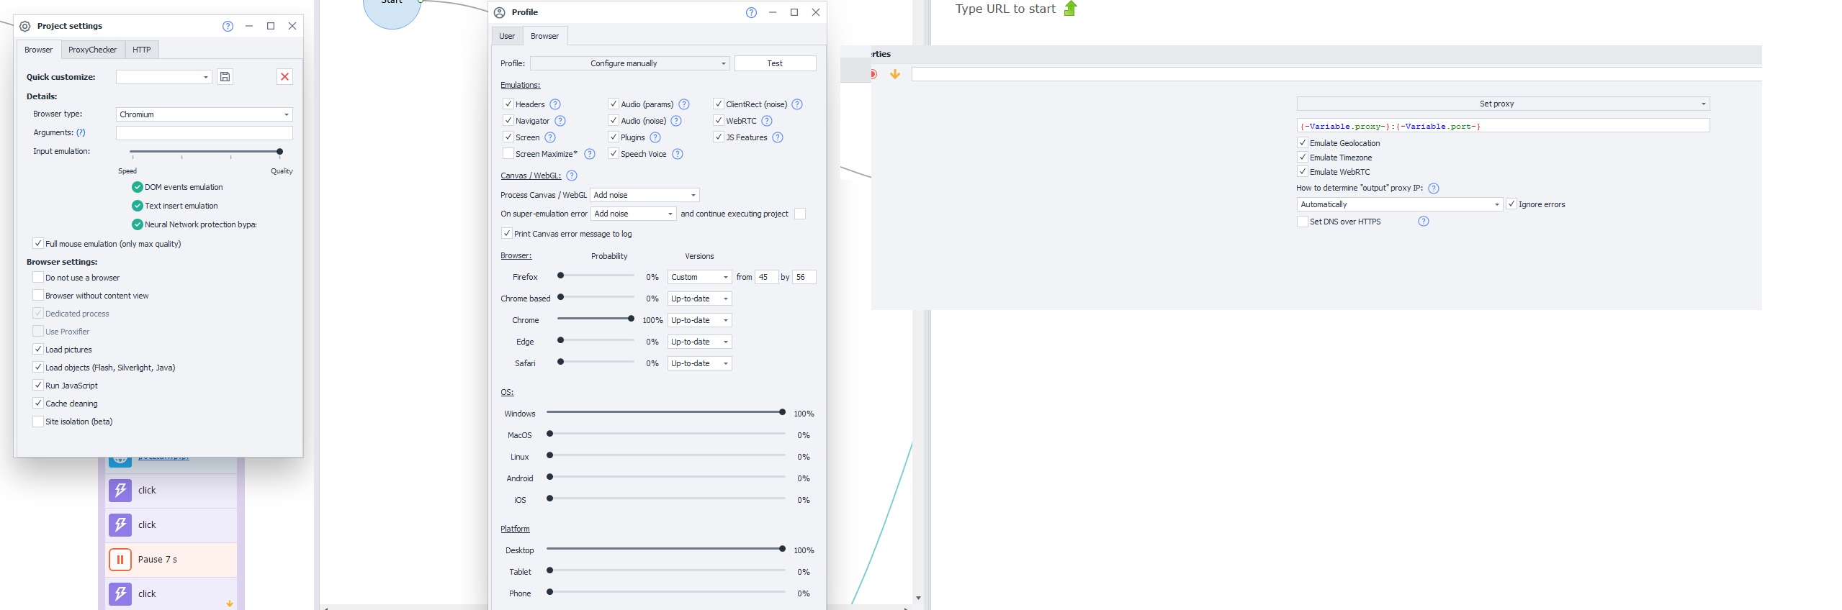
Task: Click the proxy variable input field
Action: coord(1504,126)
